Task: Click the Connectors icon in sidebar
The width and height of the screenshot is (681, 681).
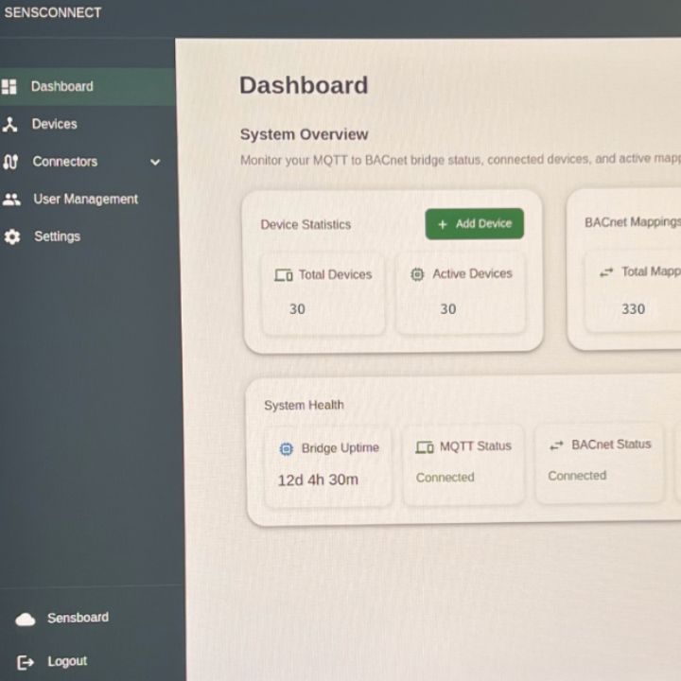Action: click(x=10, y=162)
